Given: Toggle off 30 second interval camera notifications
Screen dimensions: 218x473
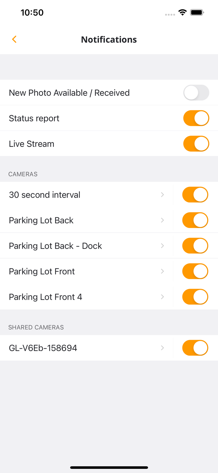Looking at the screenshot, I should tap(195, 195).
